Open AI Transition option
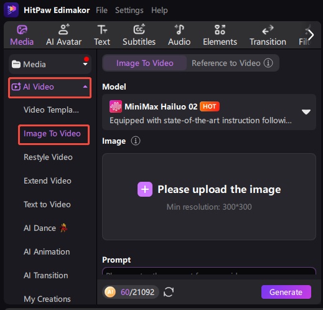Viewport: 323px width, 310px height. (x=46, y=275)
